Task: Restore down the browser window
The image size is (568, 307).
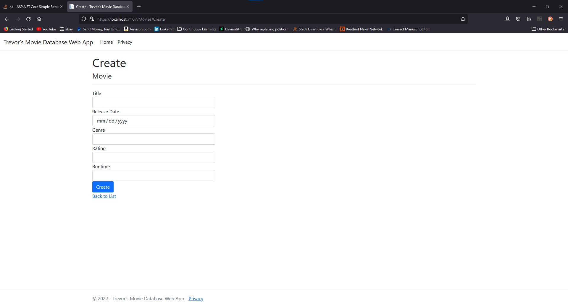Action: (548, 6)
